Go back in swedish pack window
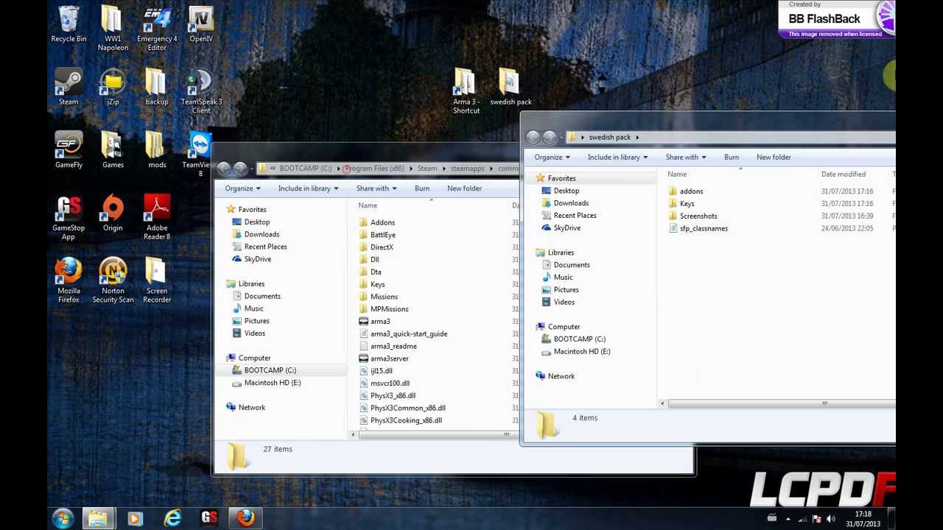The height and width of the screenshot is (530, 943). [533, 138]
